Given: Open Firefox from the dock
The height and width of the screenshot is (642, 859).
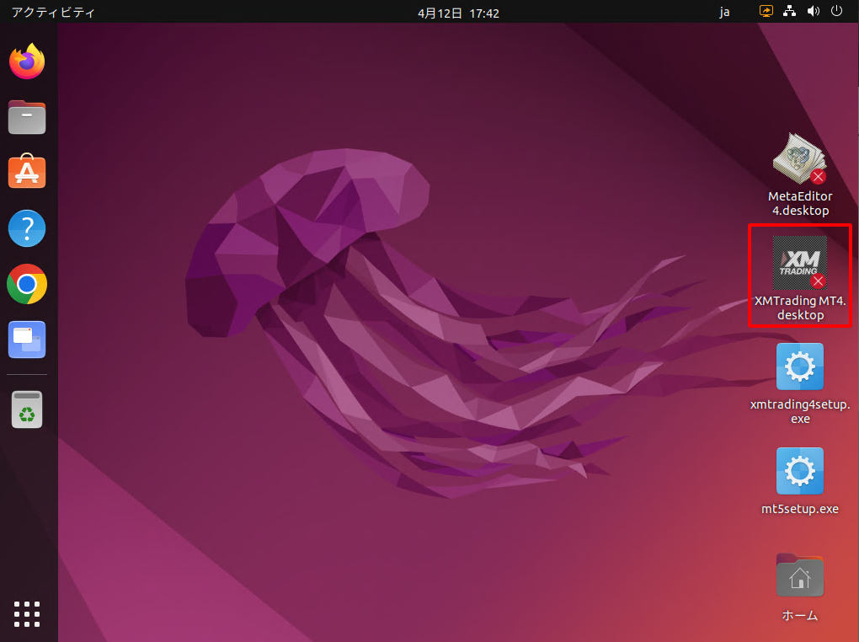Looking at the screenshot, I should point(27,62).
